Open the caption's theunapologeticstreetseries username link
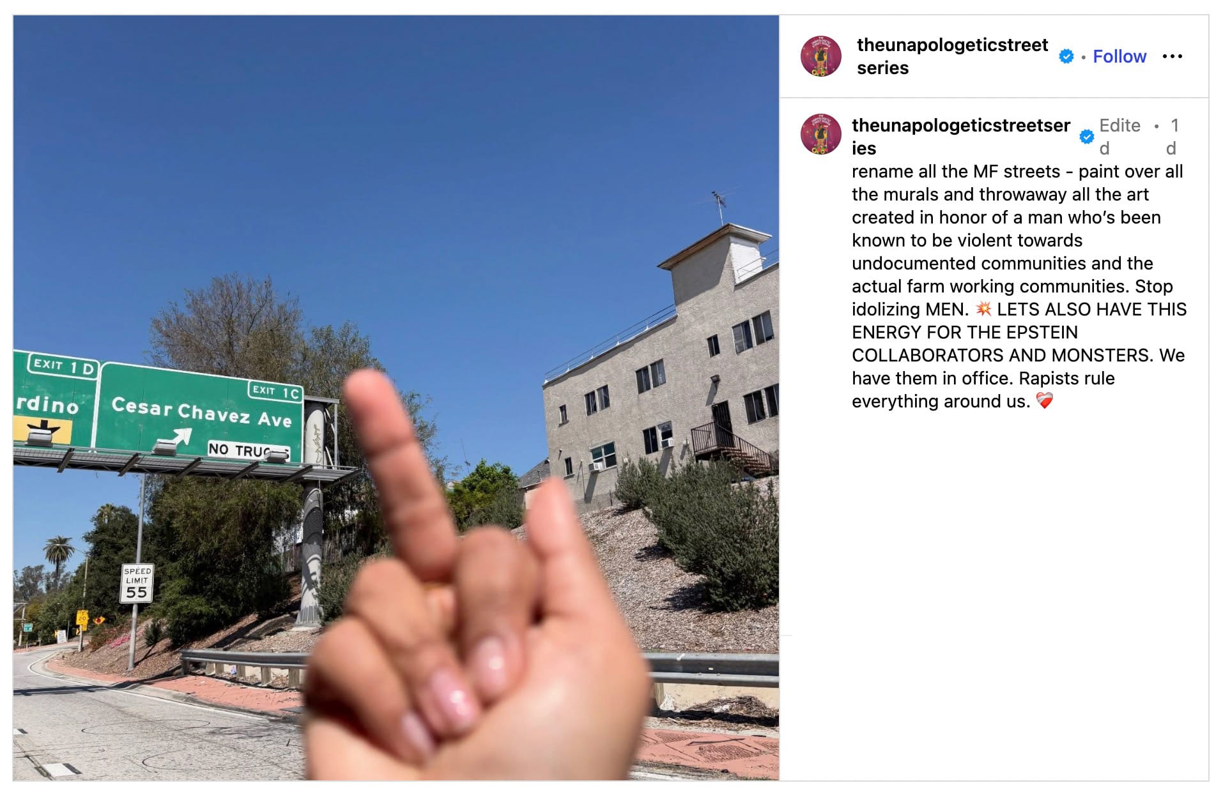 (960, 137)
